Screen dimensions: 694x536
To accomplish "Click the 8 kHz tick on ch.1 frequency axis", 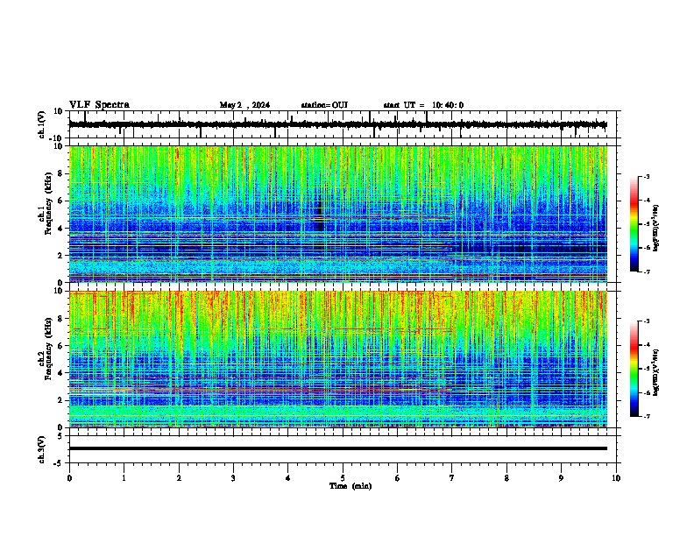I will 60,173.
